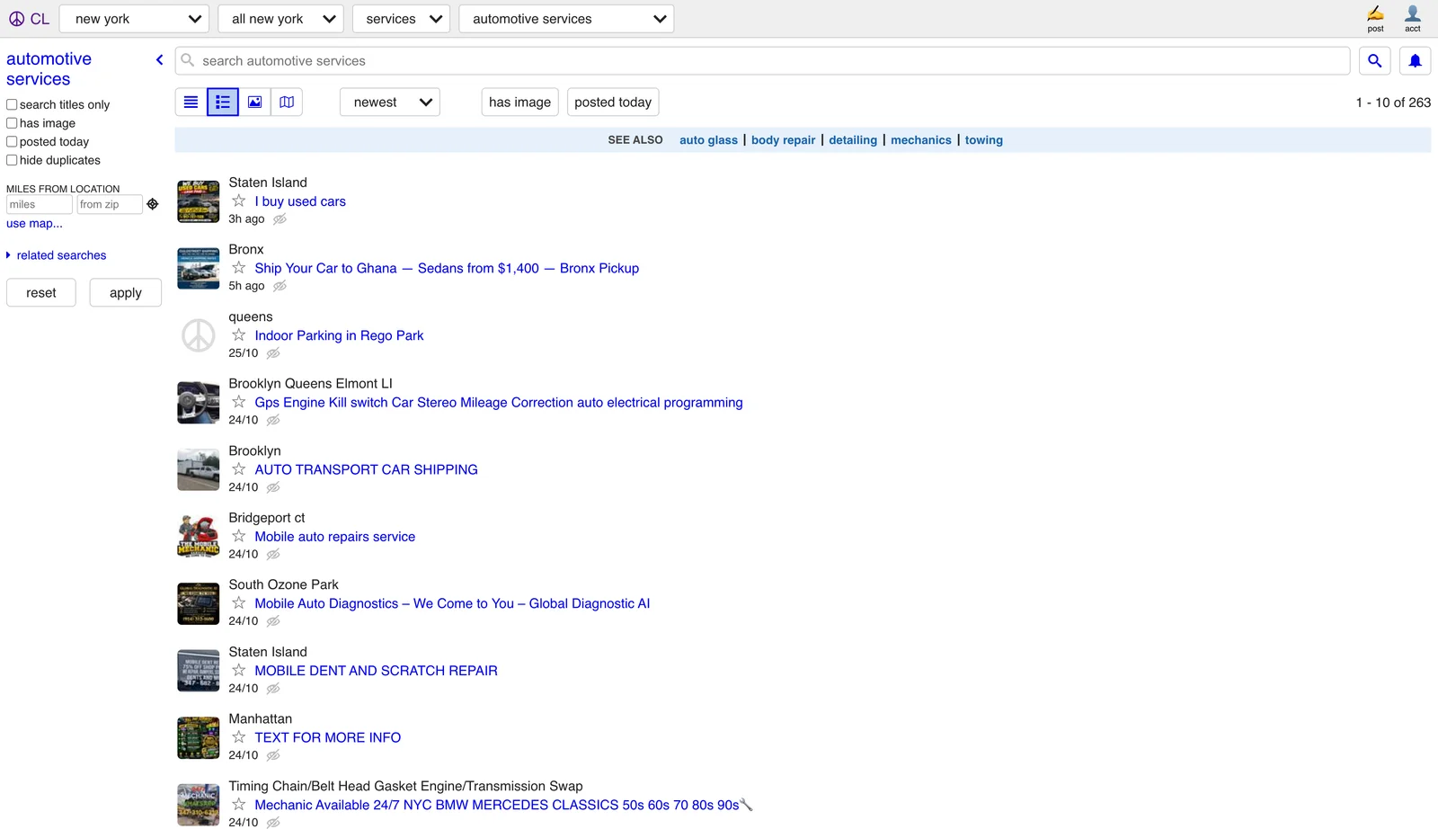Enable 'hide duplicates' checkbox

[x=12, y=160]
